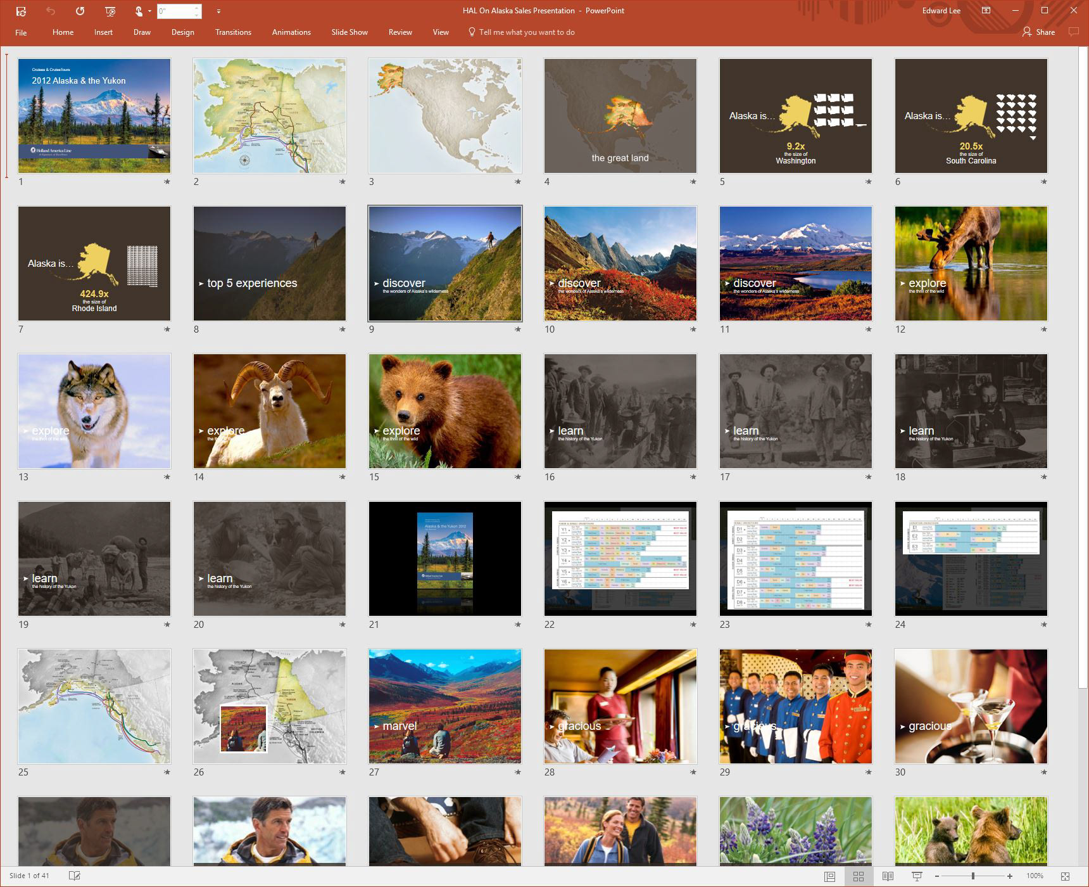This screenshot has width=1089, height=887.
Task: Open the Notes icon in status bar
Action: (74, 876)
